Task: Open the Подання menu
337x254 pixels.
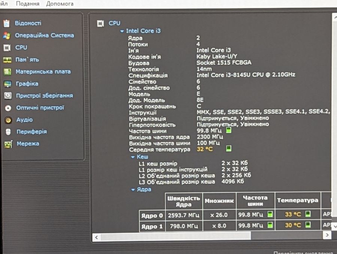Action: coord(28,4)
